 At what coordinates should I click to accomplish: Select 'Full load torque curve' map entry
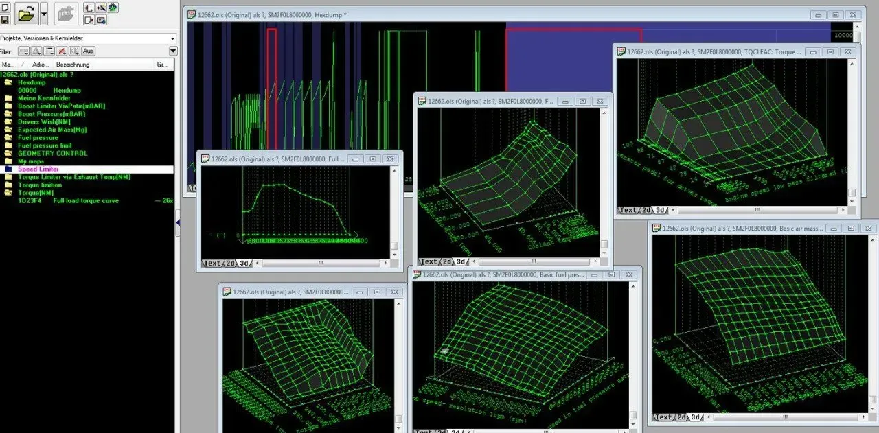point(86,201)
